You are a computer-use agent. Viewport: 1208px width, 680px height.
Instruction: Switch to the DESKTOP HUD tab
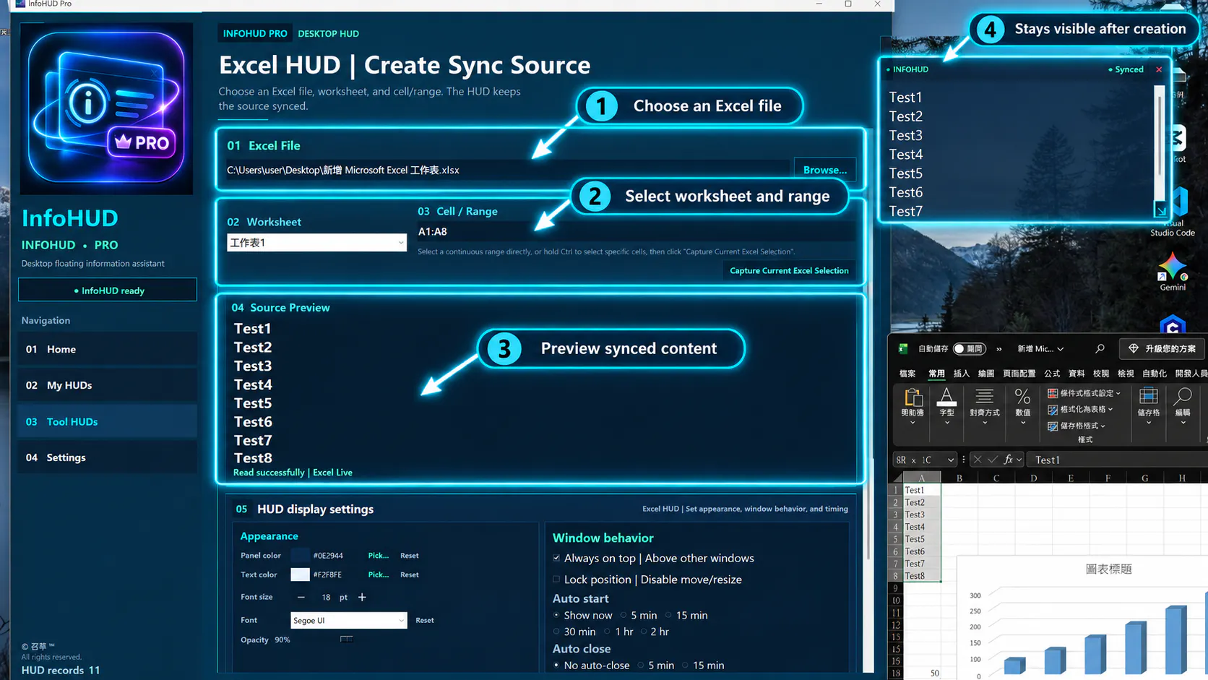pos(328,33)
